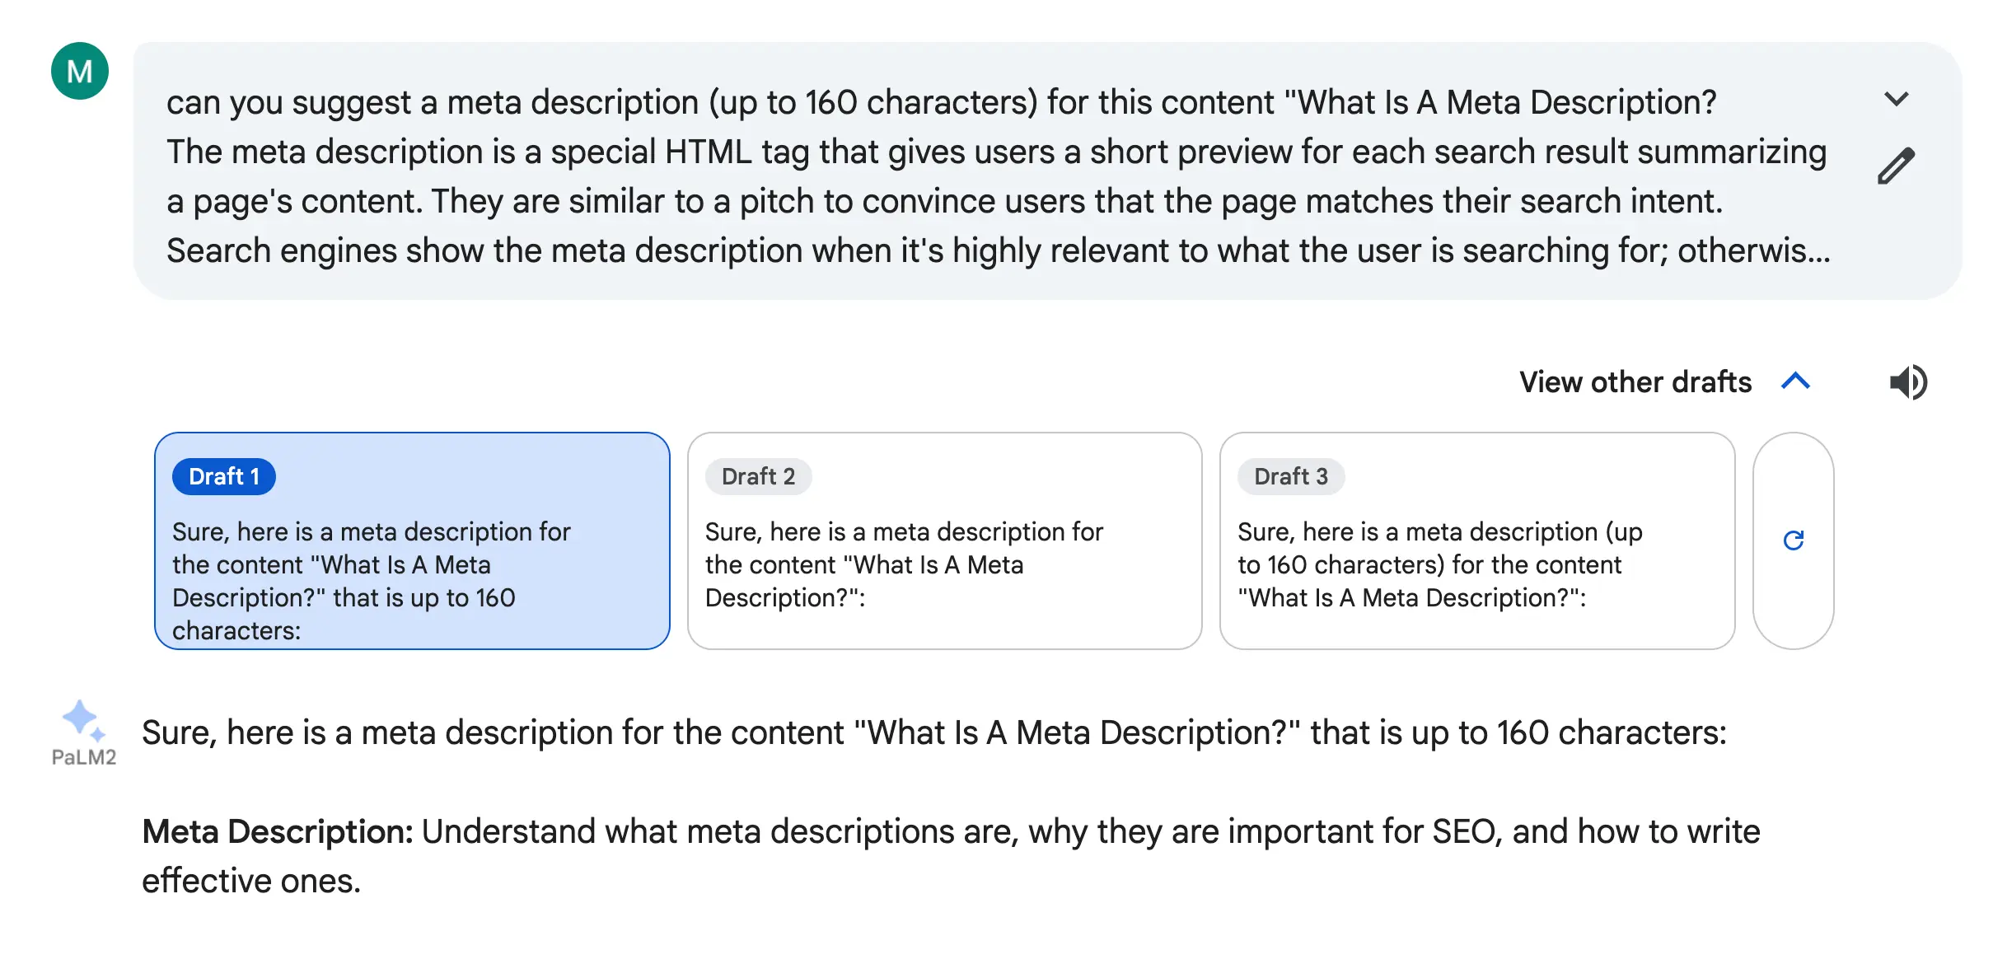2007x964 pixels.
Task: Open Draft 1 preview text ending "160 characters:"
Action: click(371, 581)
